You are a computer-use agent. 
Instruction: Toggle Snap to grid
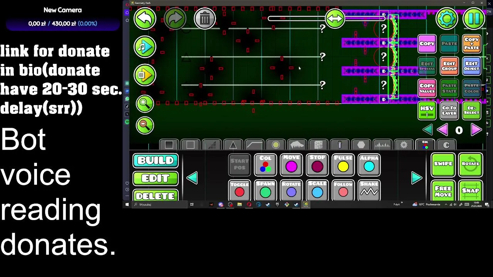click(x=470, y=190)
